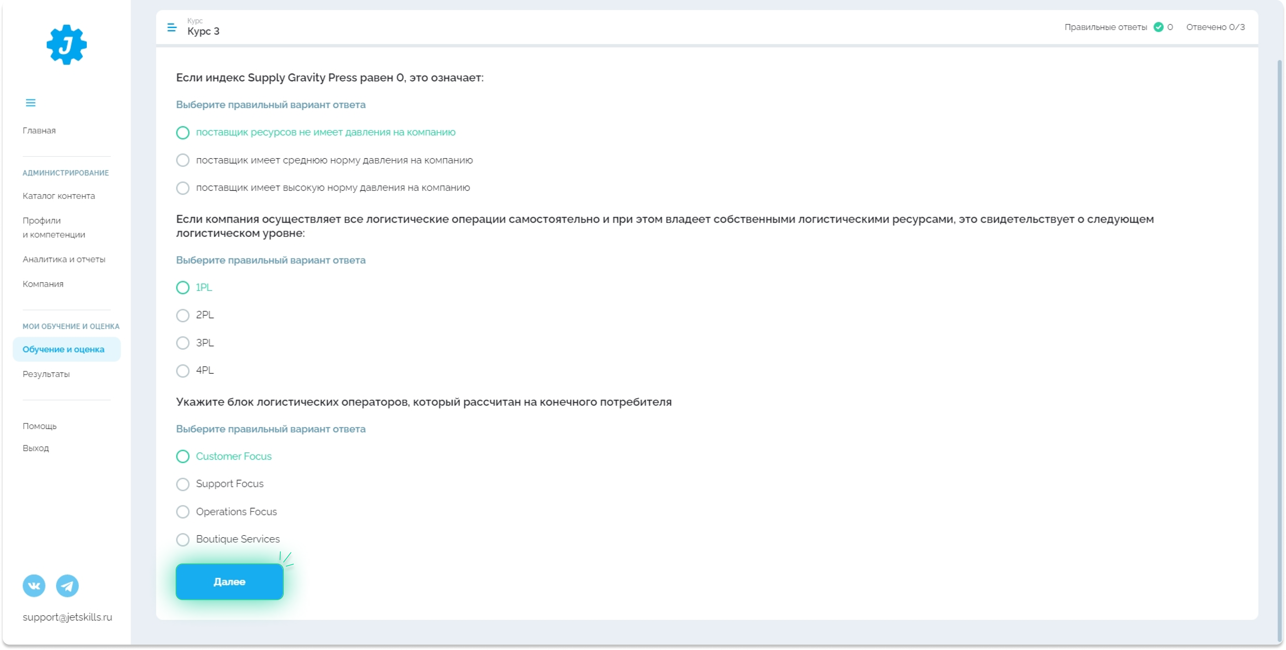This screenshot has width=1286, height=650.
Task: Click the 'Отвечено 0/3' counter
Action: pyautogui.click(x=1215, y=27)
